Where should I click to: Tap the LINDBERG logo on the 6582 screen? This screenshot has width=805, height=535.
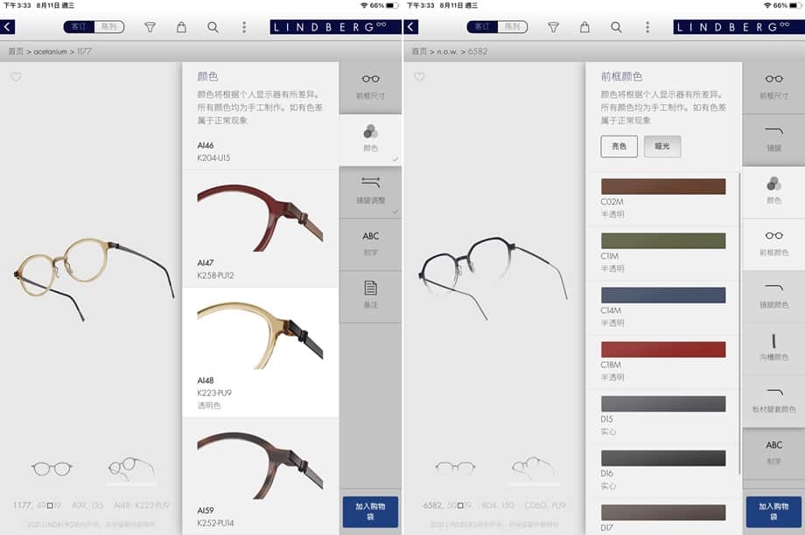click(738, 27)
